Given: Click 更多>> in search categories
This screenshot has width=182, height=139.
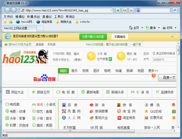Looking at the screenshot, I should point(153,71).
